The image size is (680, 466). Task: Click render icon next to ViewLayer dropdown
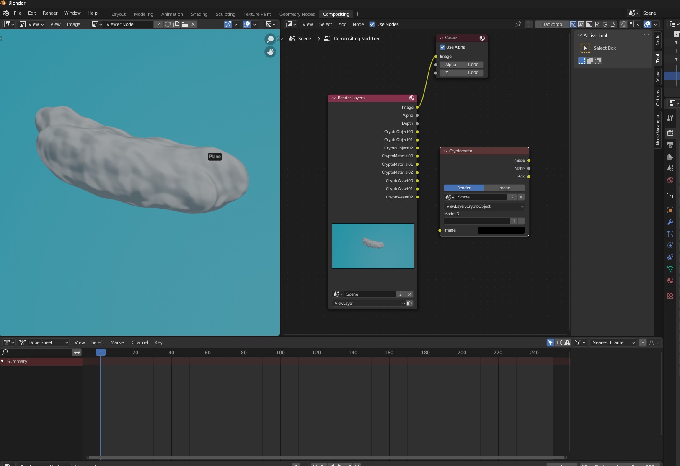(410, 304)
